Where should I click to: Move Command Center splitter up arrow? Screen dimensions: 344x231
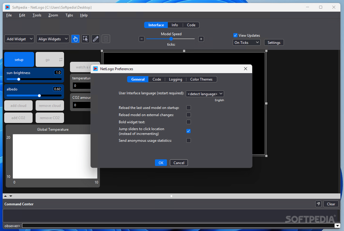[5, 196]
